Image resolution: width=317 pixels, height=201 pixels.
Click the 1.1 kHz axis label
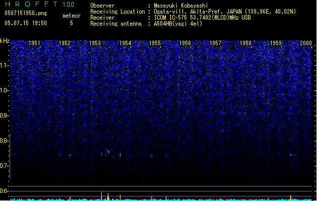click(4, 65)
